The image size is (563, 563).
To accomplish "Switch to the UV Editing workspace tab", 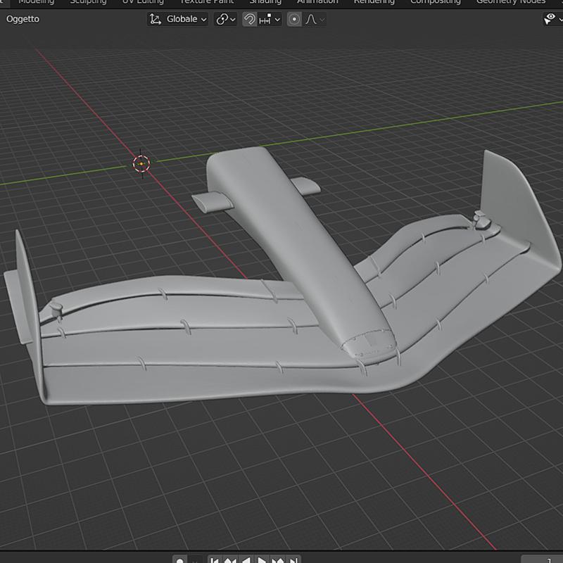I will (143, 2).
